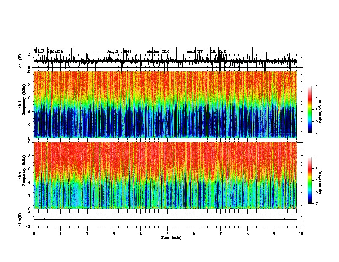Screen dimensions: 339x262
Task: Click the "Time (min)" axis title
Action: point(171,238)
